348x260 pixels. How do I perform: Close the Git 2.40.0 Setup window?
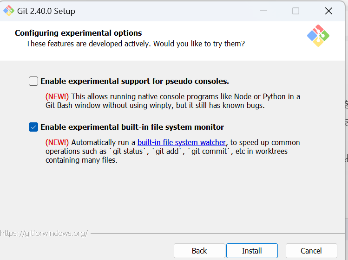(x=328, y=11)
